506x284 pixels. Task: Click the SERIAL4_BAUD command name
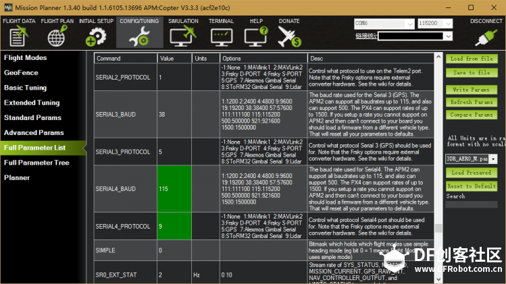click(x=116, y=189)
